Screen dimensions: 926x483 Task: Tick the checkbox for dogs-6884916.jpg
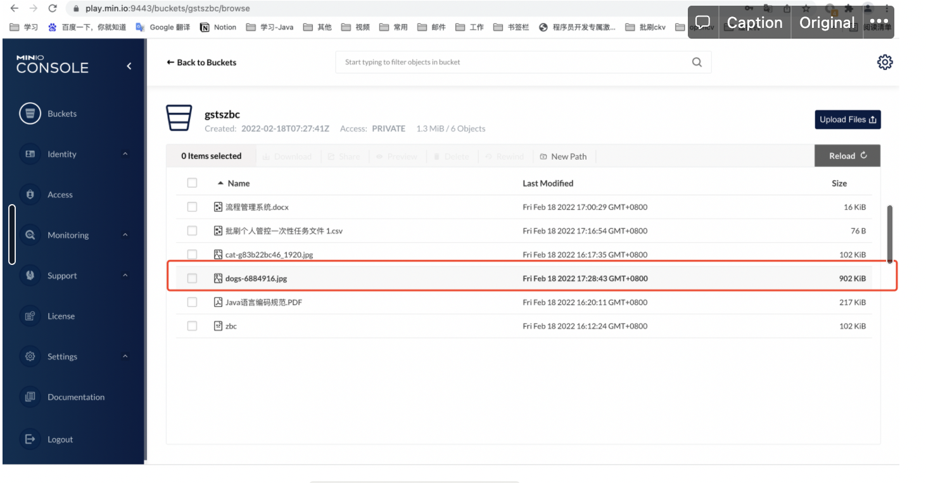(x=192, y=278)
